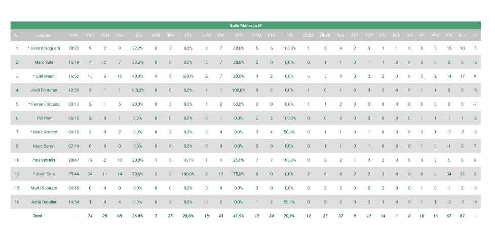Click the FT% column header
This screenshot has width=495, height=239.
(x=289, y=35)
